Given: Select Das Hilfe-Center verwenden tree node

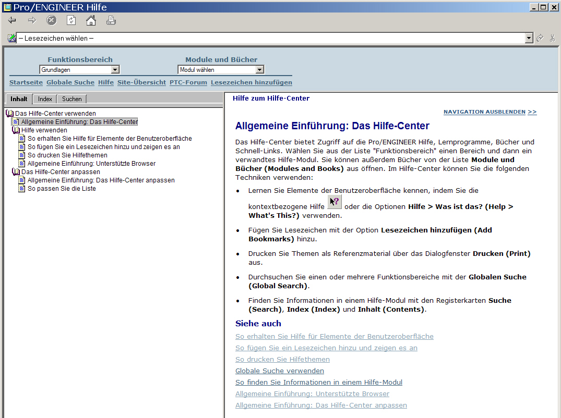Looking at the screenshot, I should pos(55,113).
